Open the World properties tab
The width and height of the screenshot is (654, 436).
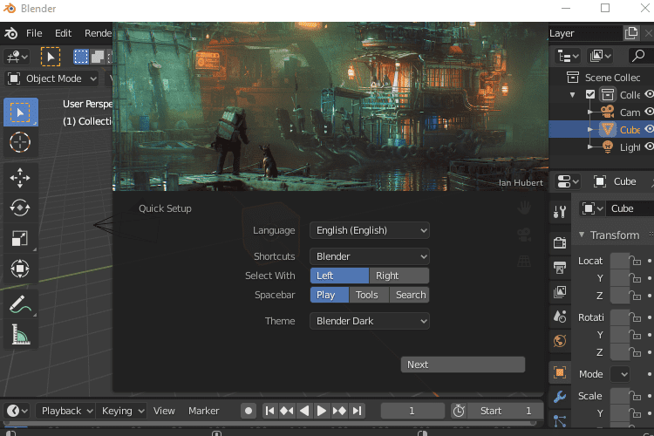click(x=560, y=341)
